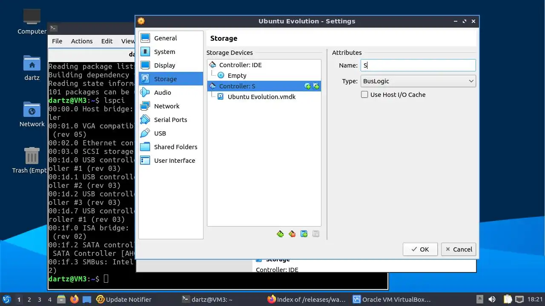
Task: Select the User Interface category
Action: (x=171, y=161)
